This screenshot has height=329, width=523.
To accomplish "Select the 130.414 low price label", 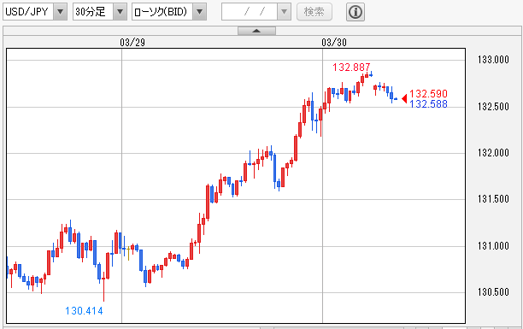I will click(84, 311).
